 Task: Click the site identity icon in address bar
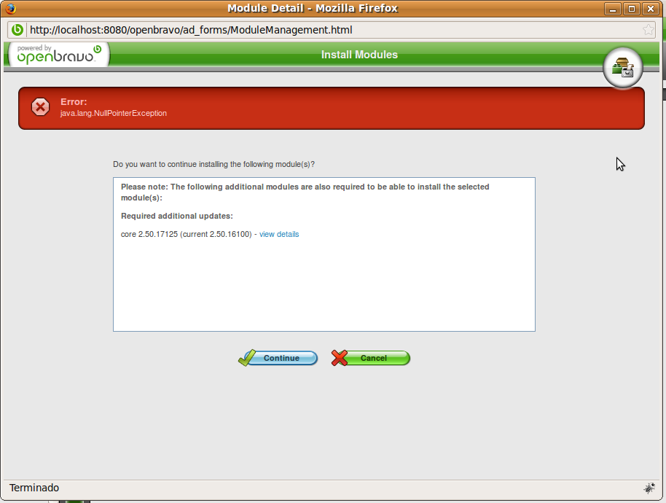(x=17, y=30)
